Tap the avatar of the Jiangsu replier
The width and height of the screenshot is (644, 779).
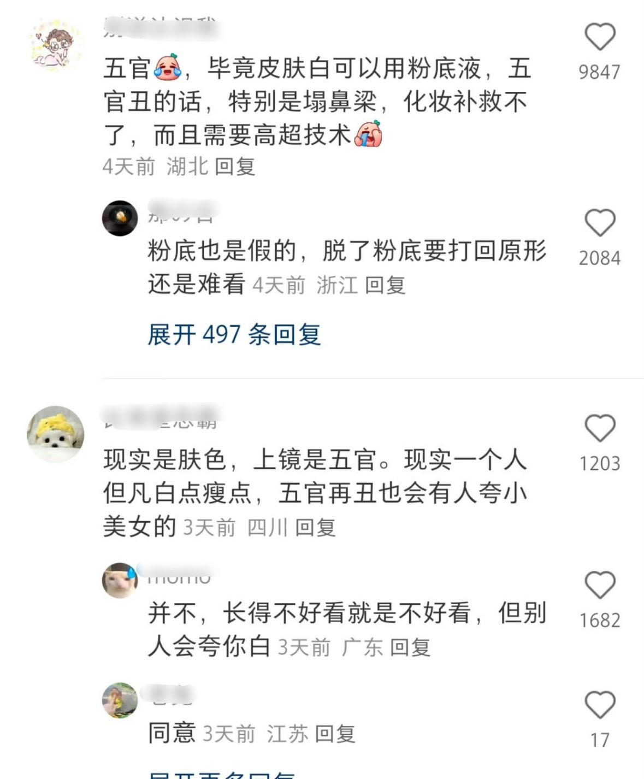pos(120,700)
